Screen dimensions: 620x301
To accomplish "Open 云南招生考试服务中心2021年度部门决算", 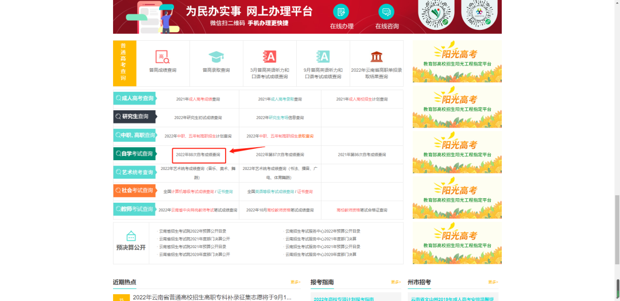I will pos(321,239).
